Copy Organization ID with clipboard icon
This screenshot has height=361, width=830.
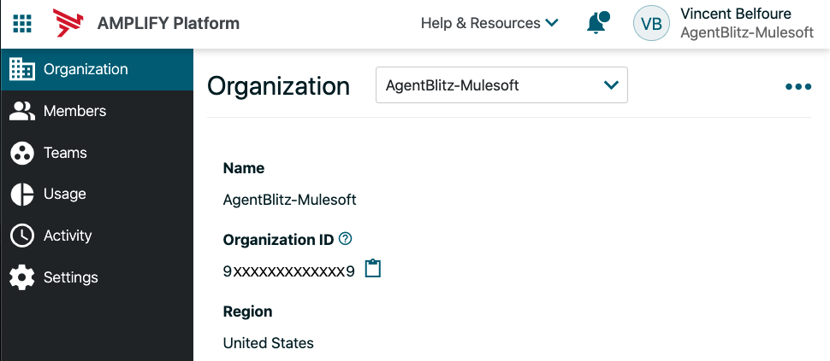pos(373,269)
